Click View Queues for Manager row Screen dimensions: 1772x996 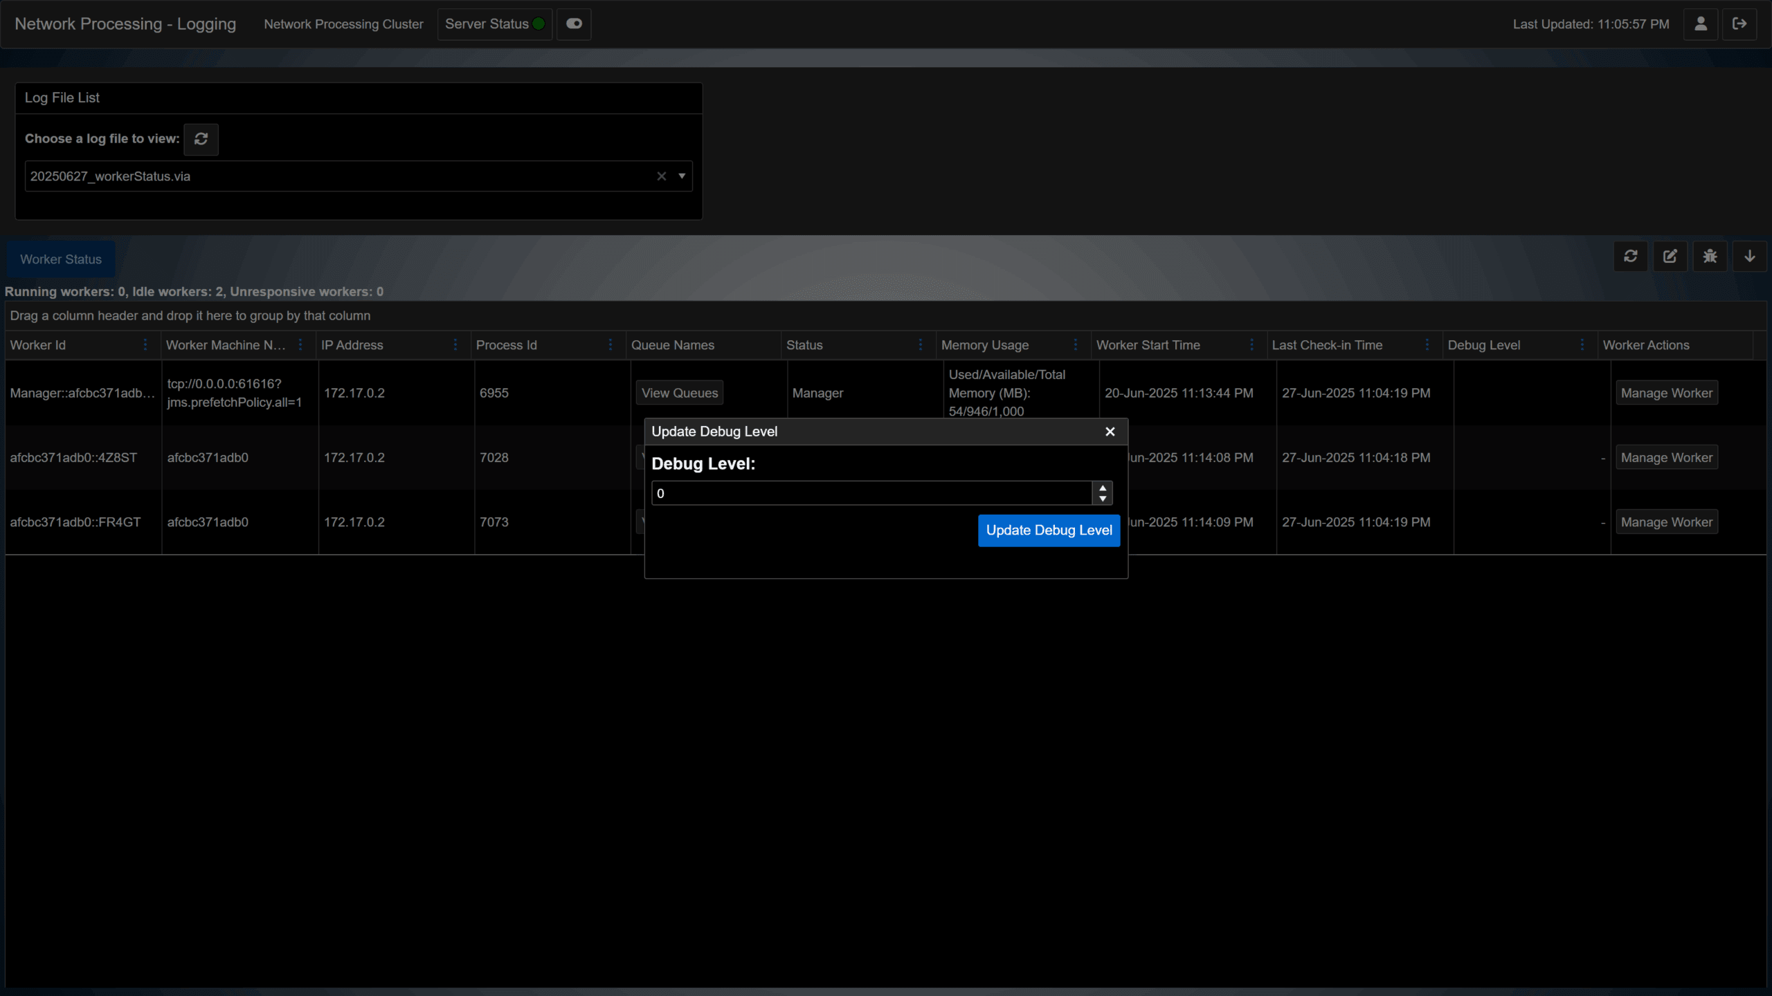(x=680, y=393)
